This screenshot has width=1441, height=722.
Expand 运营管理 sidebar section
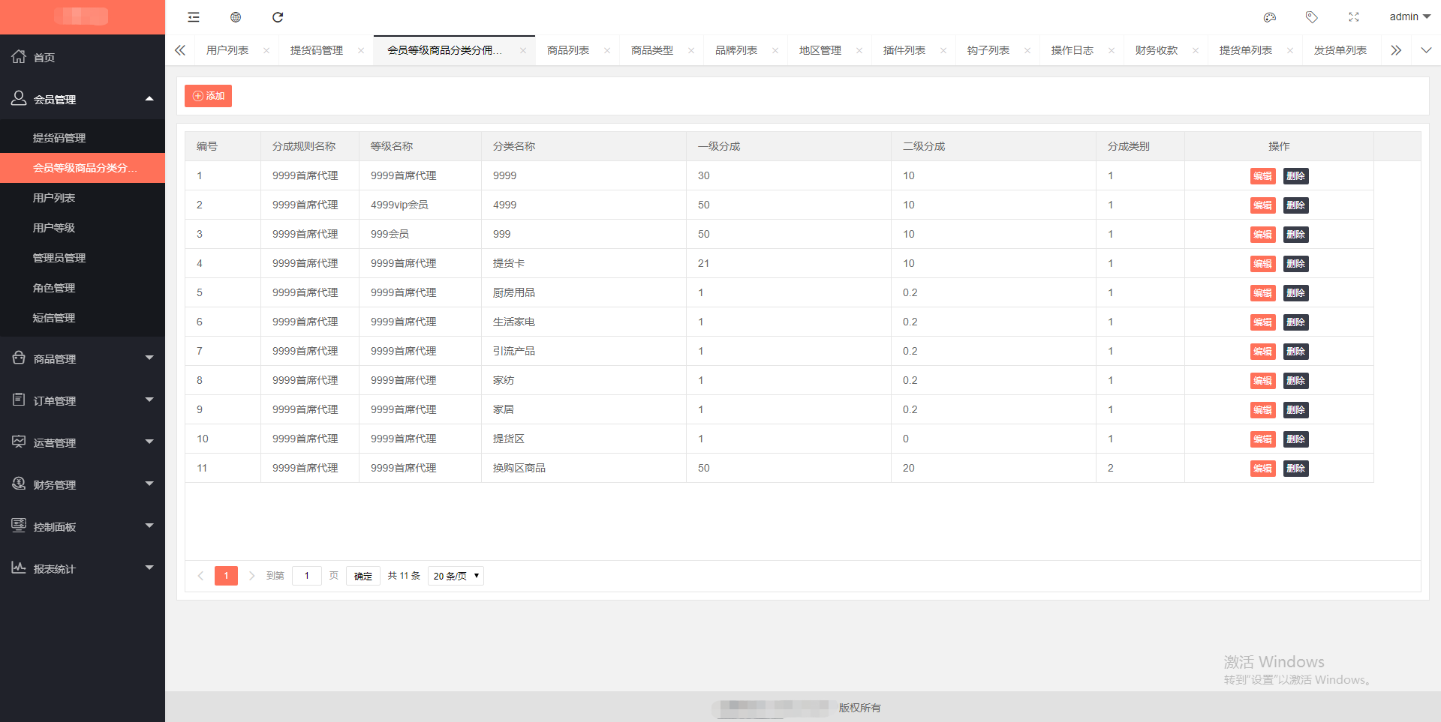[83, 442]
